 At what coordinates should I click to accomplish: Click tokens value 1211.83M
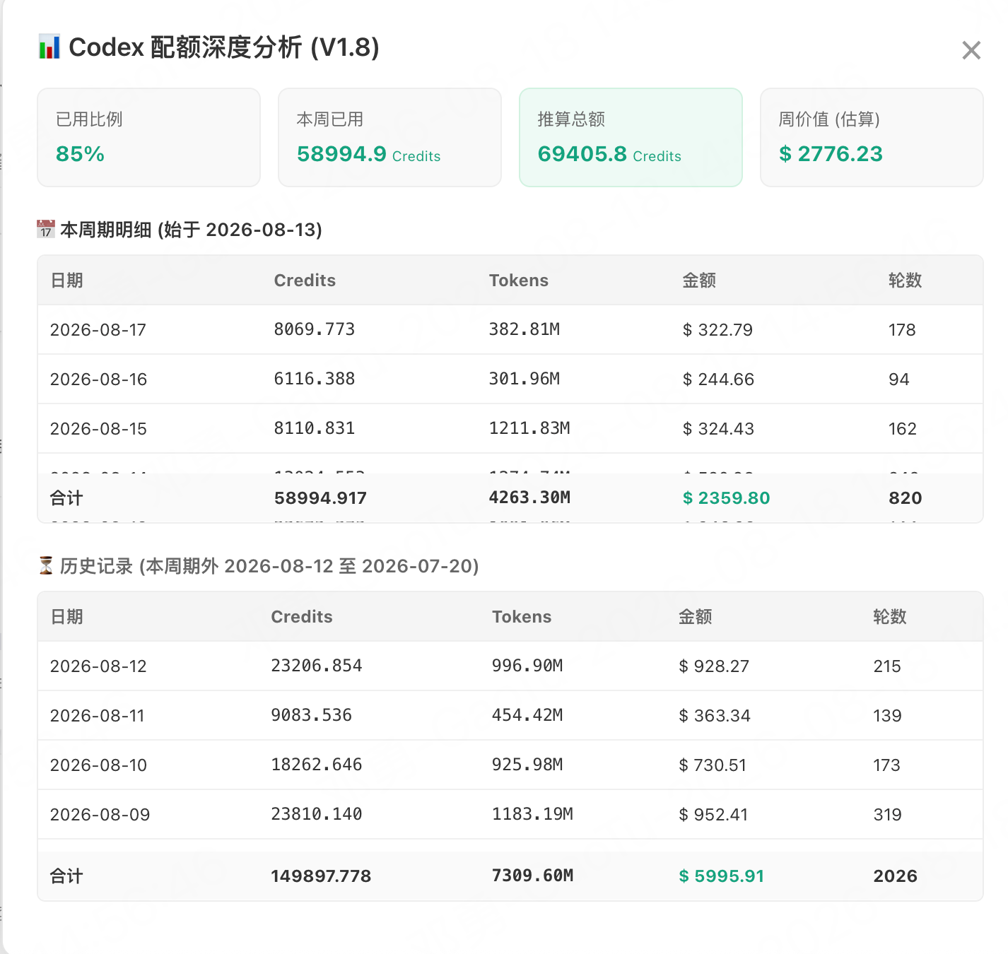529,428
